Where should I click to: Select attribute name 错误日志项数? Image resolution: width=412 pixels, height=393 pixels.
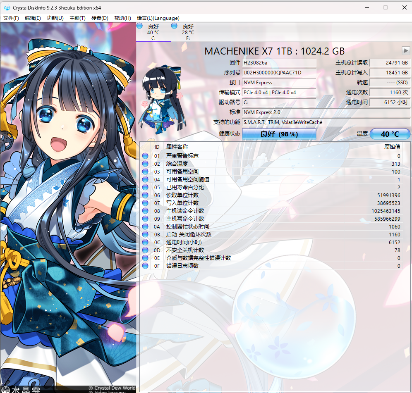(x=182, y=266)
